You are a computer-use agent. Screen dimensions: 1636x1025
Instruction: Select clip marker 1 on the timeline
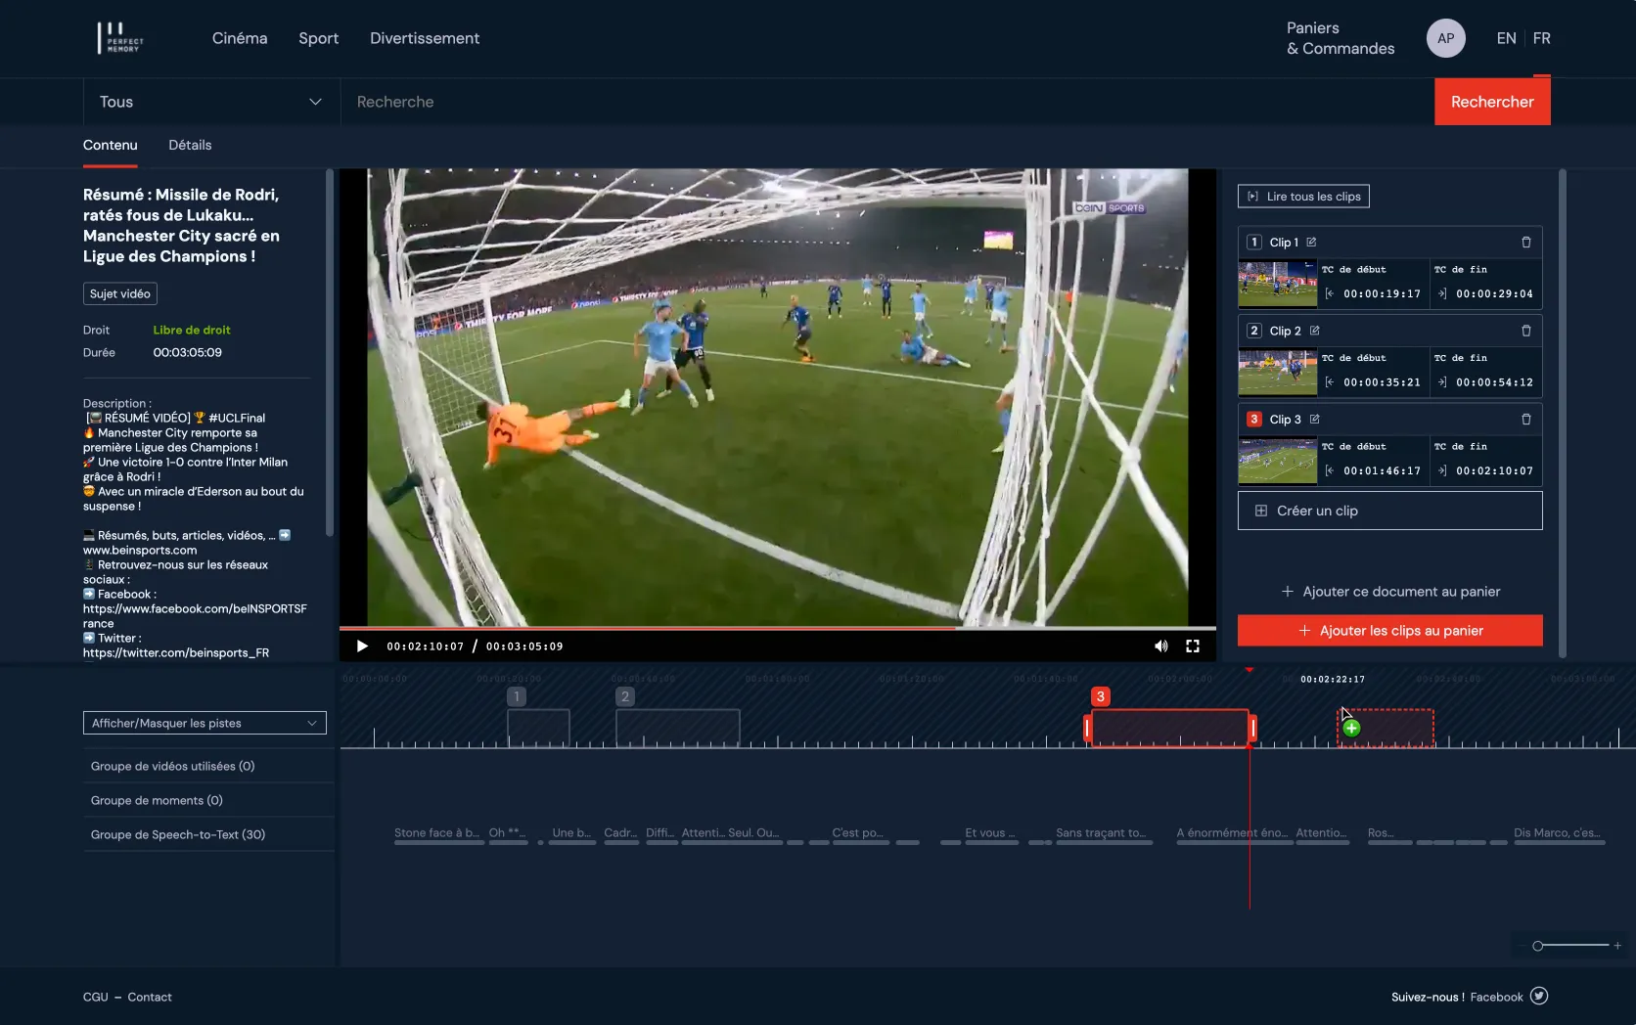tap(517, 696)
